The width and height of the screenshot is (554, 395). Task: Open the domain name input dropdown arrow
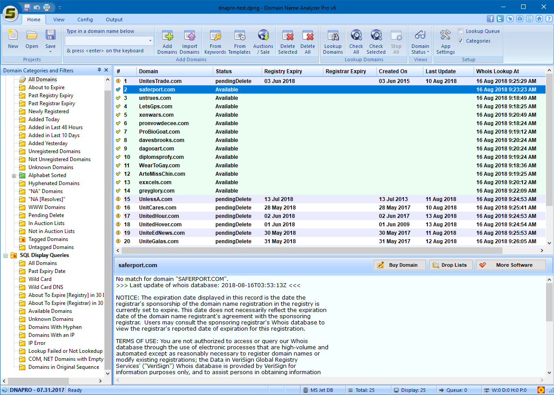(150, 41)
